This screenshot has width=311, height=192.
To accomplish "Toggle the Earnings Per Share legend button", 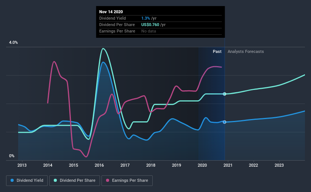I will [x=127, y=181].
